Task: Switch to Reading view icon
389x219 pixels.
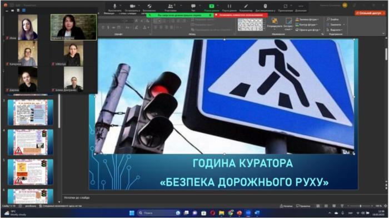Action: point(334,206)
